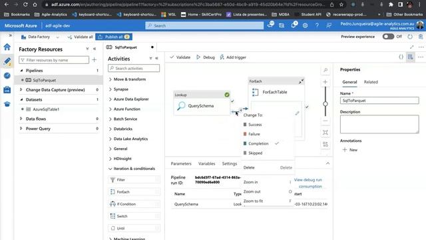
Task: Switch to the Settings tab
Action: point(229,163)
